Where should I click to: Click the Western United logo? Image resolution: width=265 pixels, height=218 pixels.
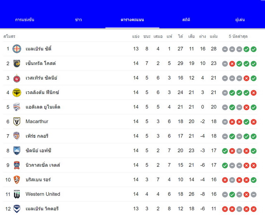tap(17, 194)
